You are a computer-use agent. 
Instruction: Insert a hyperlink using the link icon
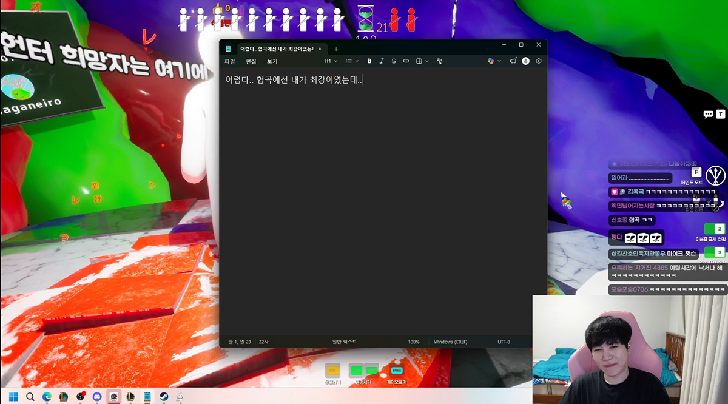tap(406, 61)
